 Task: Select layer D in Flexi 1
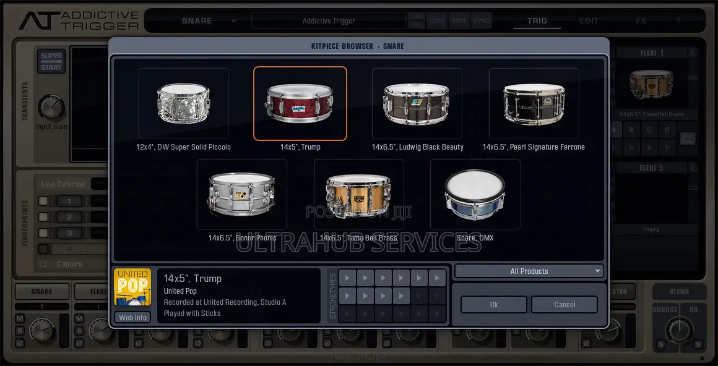tap(667, 130)
